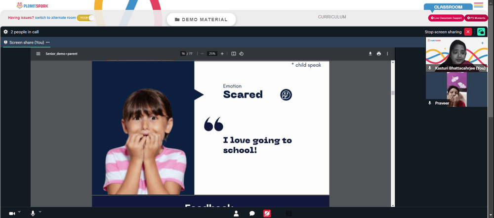Click the green screen layout icon
Image resolution: width=494 pixels, height=218 pixels.
pos(481,32)
